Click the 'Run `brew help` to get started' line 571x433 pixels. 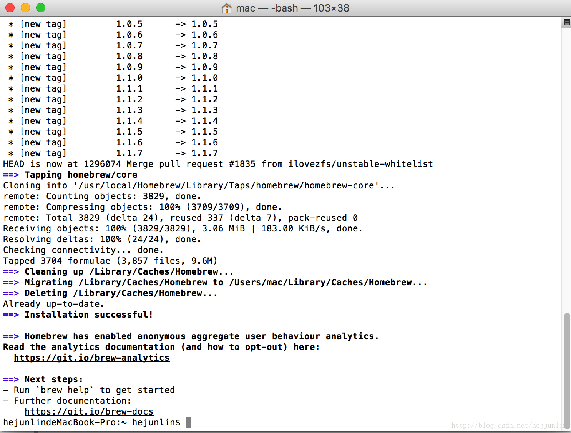pos(89,390)
